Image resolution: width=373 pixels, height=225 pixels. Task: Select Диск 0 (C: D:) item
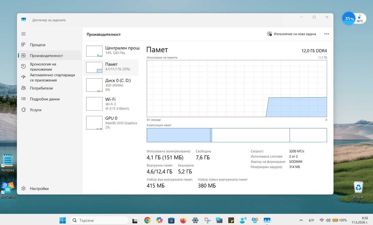pyautogui.click(x=111, y=85)
